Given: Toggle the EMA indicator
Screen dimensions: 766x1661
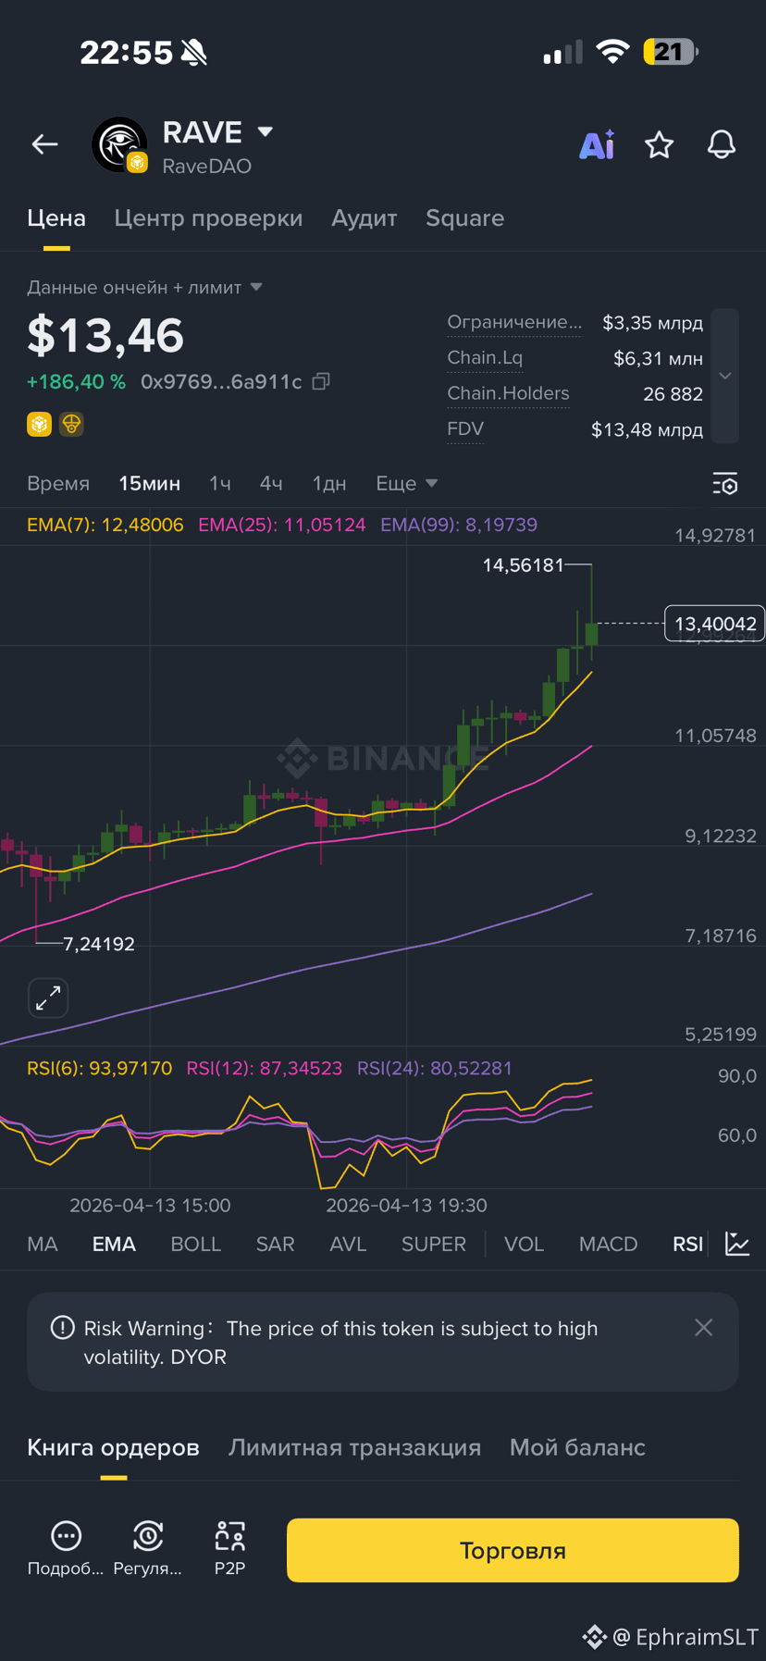Looking at the screenshot, I should click(114, 1244).
